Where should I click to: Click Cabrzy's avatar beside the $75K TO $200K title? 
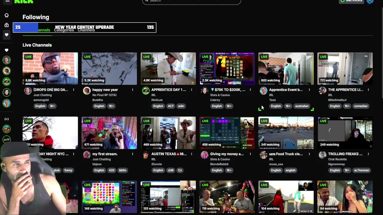pos(205,91)
